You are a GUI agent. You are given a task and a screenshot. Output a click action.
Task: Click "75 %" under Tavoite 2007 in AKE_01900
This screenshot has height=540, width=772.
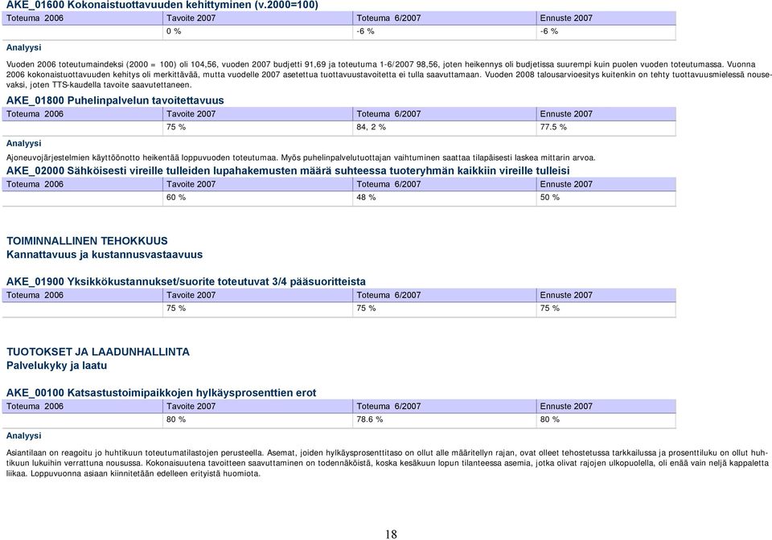tap(176, 309)
